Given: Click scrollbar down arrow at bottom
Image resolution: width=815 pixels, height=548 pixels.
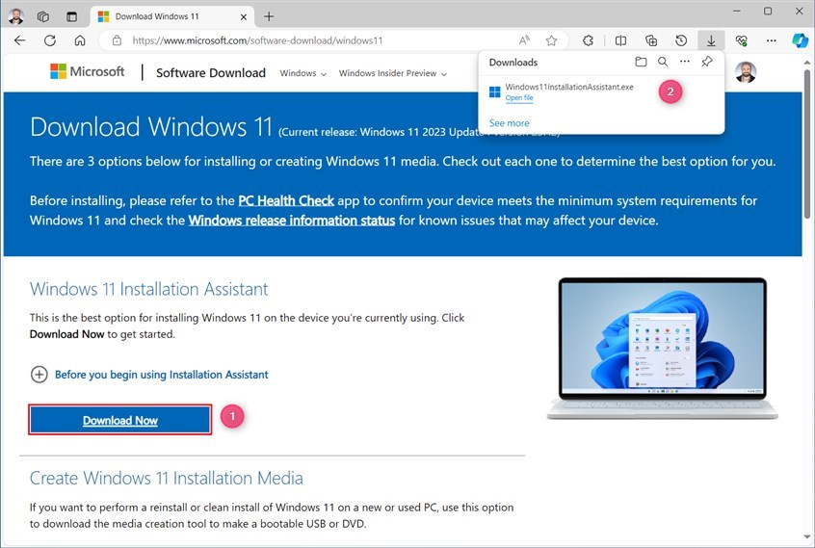Looking at the screenshot, I should click(x=806, y=537).
